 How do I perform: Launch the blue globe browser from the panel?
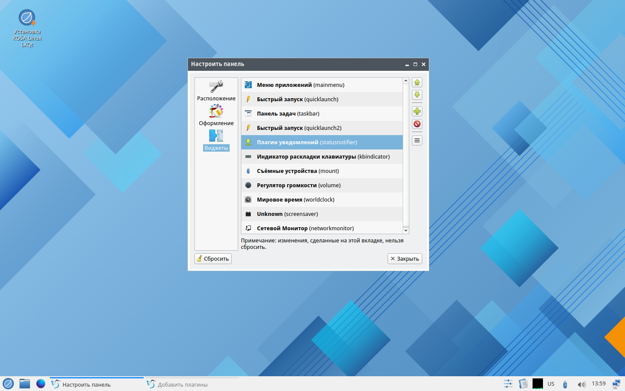coord(41,384)
